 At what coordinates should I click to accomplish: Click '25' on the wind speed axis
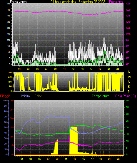pyautogui.click(x=9, y=34)
